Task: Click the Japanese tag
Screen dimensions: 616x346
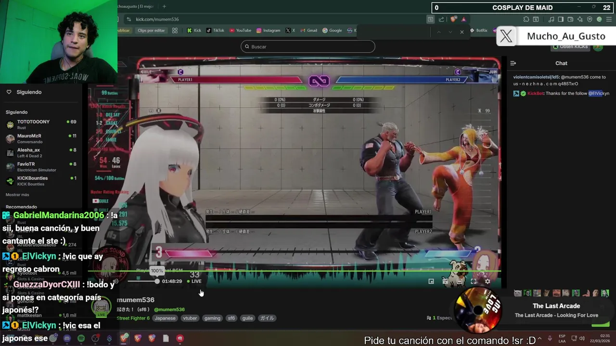Action: click(165, 318)
